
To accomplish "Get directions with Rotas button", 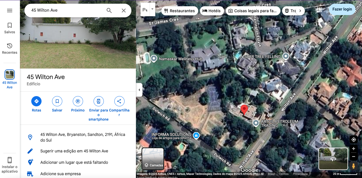I will 36,104.
